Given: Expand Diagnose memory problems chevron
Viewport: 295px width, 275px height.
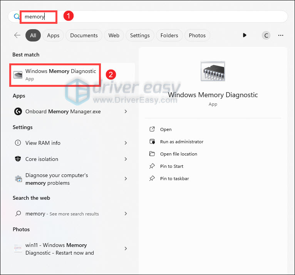Looking at the screenshot, I should coord(126,179).
